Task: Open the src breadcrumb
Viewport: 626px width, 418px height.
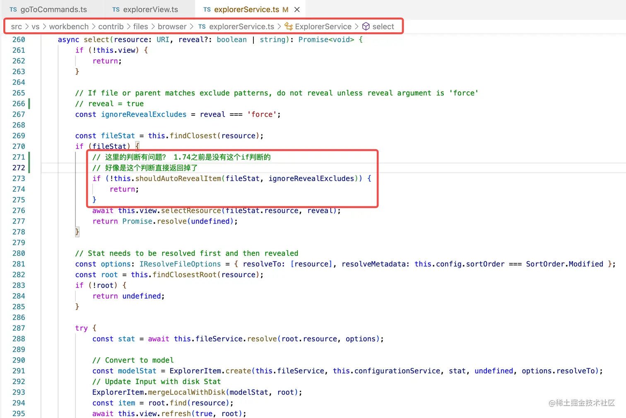Action: coord(17,26)
